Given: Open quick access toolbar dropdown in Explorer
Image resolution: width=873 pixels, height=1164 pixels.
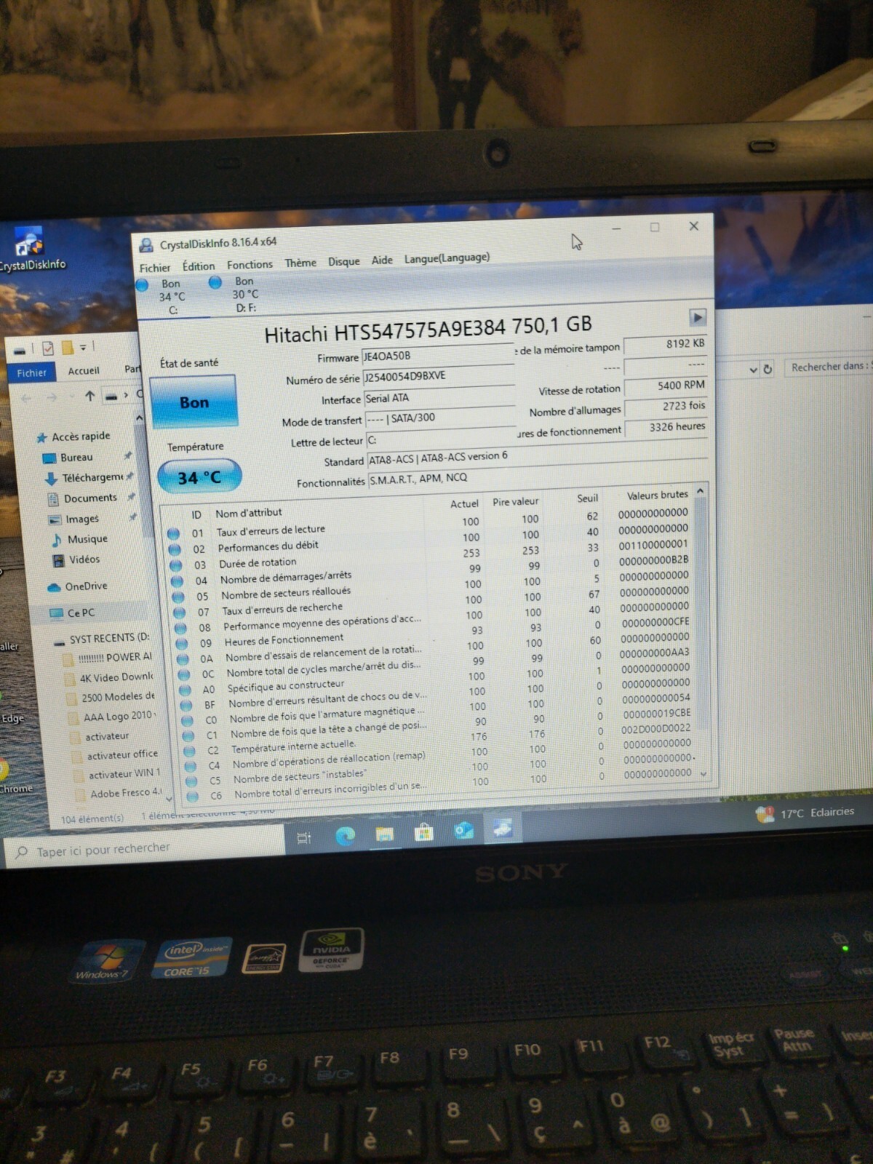Looking at the screenshot, I should coord(83,347).
